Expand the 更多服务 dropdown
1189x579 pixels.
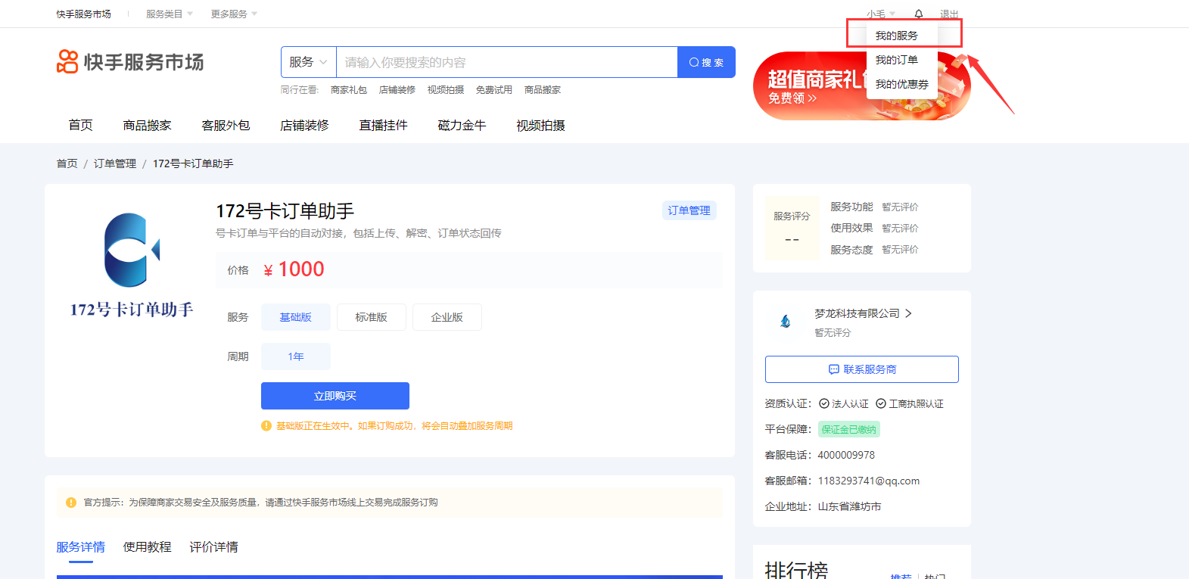click(x=234, y=14)
